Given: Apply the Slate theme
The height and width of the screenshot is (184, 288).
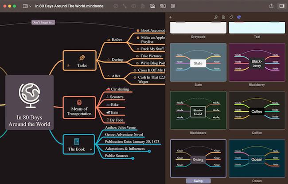Looking at the screenshot, I should tap(198, 62).
